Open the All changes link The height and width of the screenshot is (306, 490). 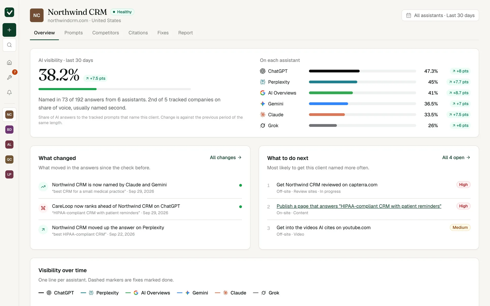[x=226, y=158]
